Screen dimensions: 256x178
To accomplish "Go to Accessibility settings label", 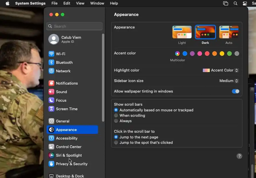I will pos(67,138).
